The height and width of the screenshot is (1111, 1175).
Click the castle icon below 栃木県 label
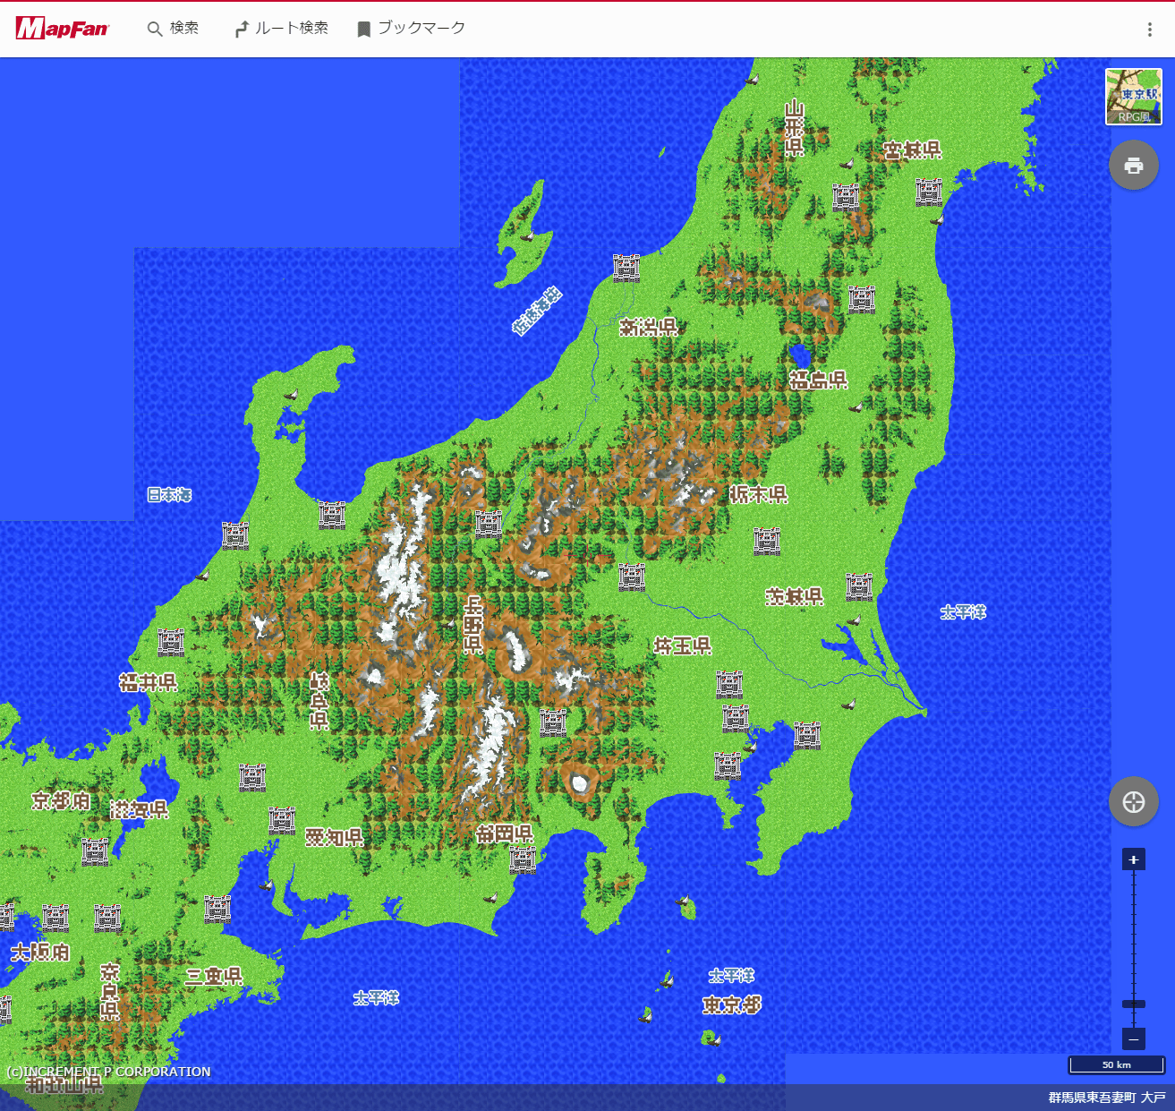coord(767,541)
